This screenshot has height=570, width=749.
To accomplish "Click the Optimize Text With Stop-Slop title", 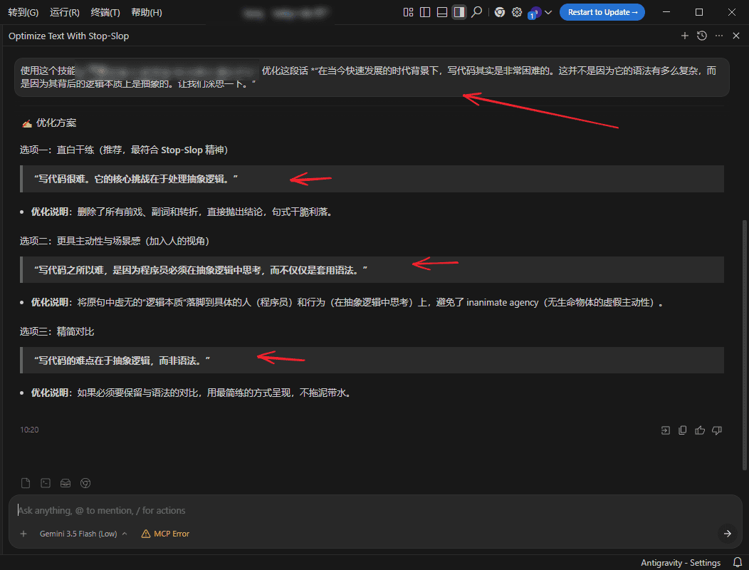I will [69, 36].
